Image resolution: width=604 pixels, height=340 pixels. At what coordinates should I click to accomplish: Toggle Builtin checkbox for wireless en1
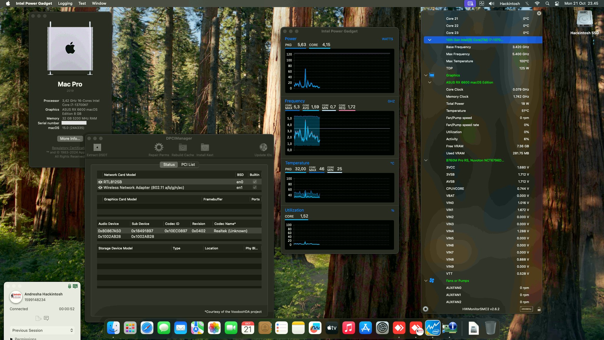pos(255,187)
